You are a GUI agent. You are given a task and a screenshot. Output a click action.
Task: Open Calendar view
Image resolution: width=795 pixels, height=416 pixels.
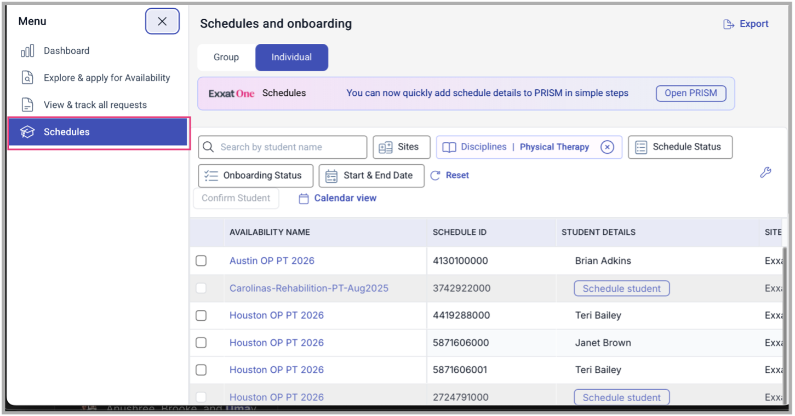344,198
